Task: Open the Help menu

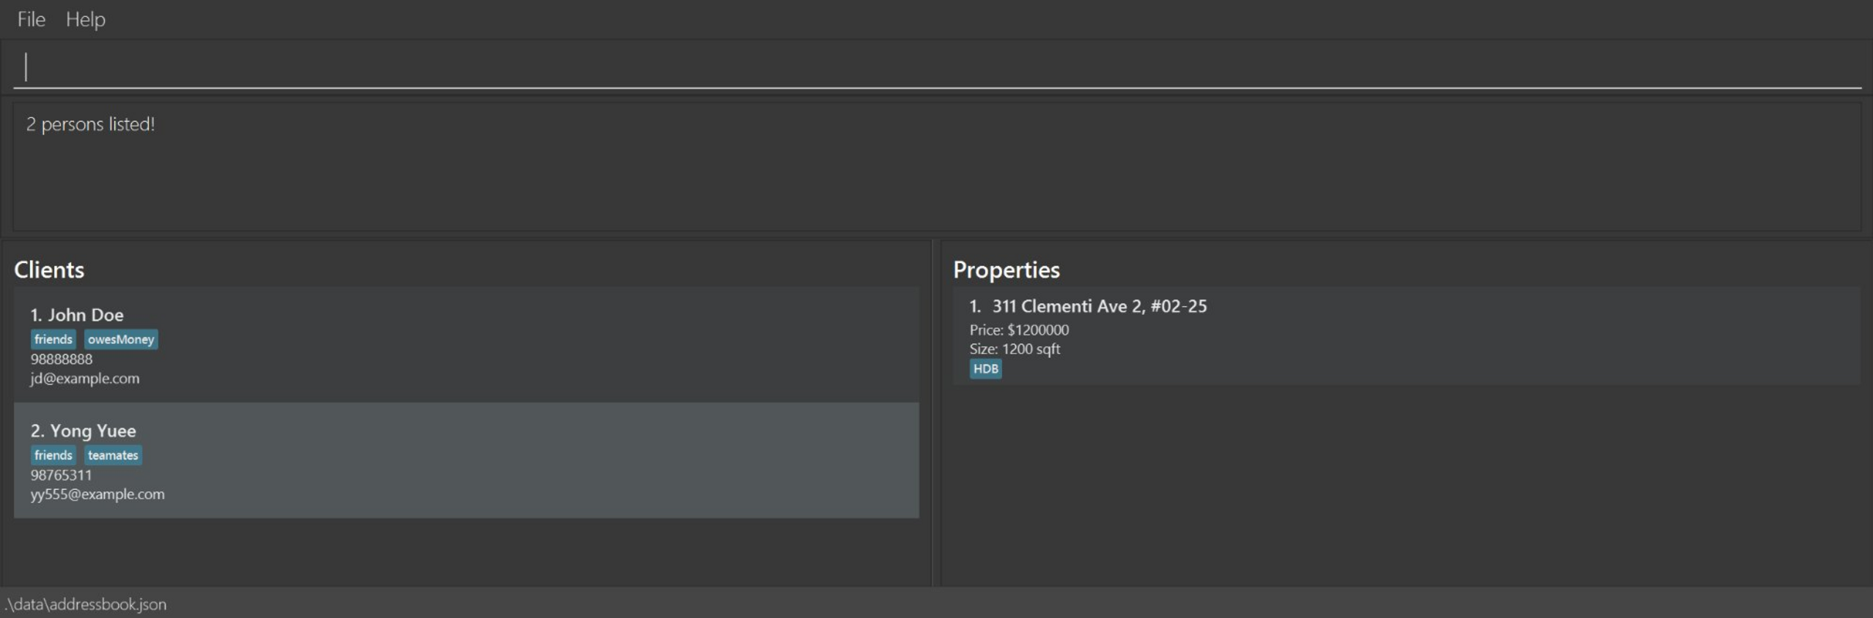Action: (x=85, y=19)
